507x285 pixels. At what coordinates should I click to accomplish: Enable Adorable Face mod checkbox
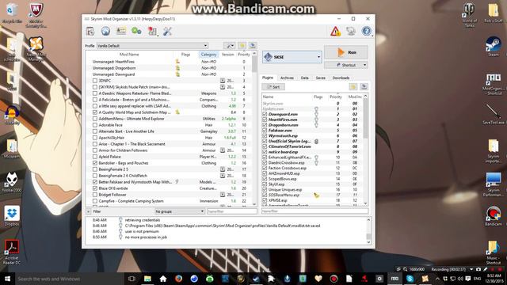95,125
